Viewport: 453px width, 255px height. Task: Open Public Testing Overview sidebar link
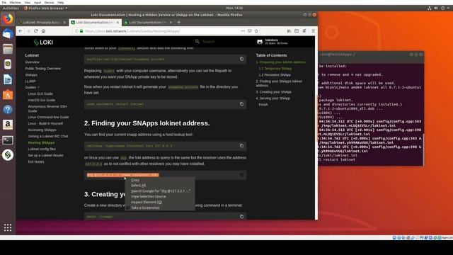[x=42, y=69]
